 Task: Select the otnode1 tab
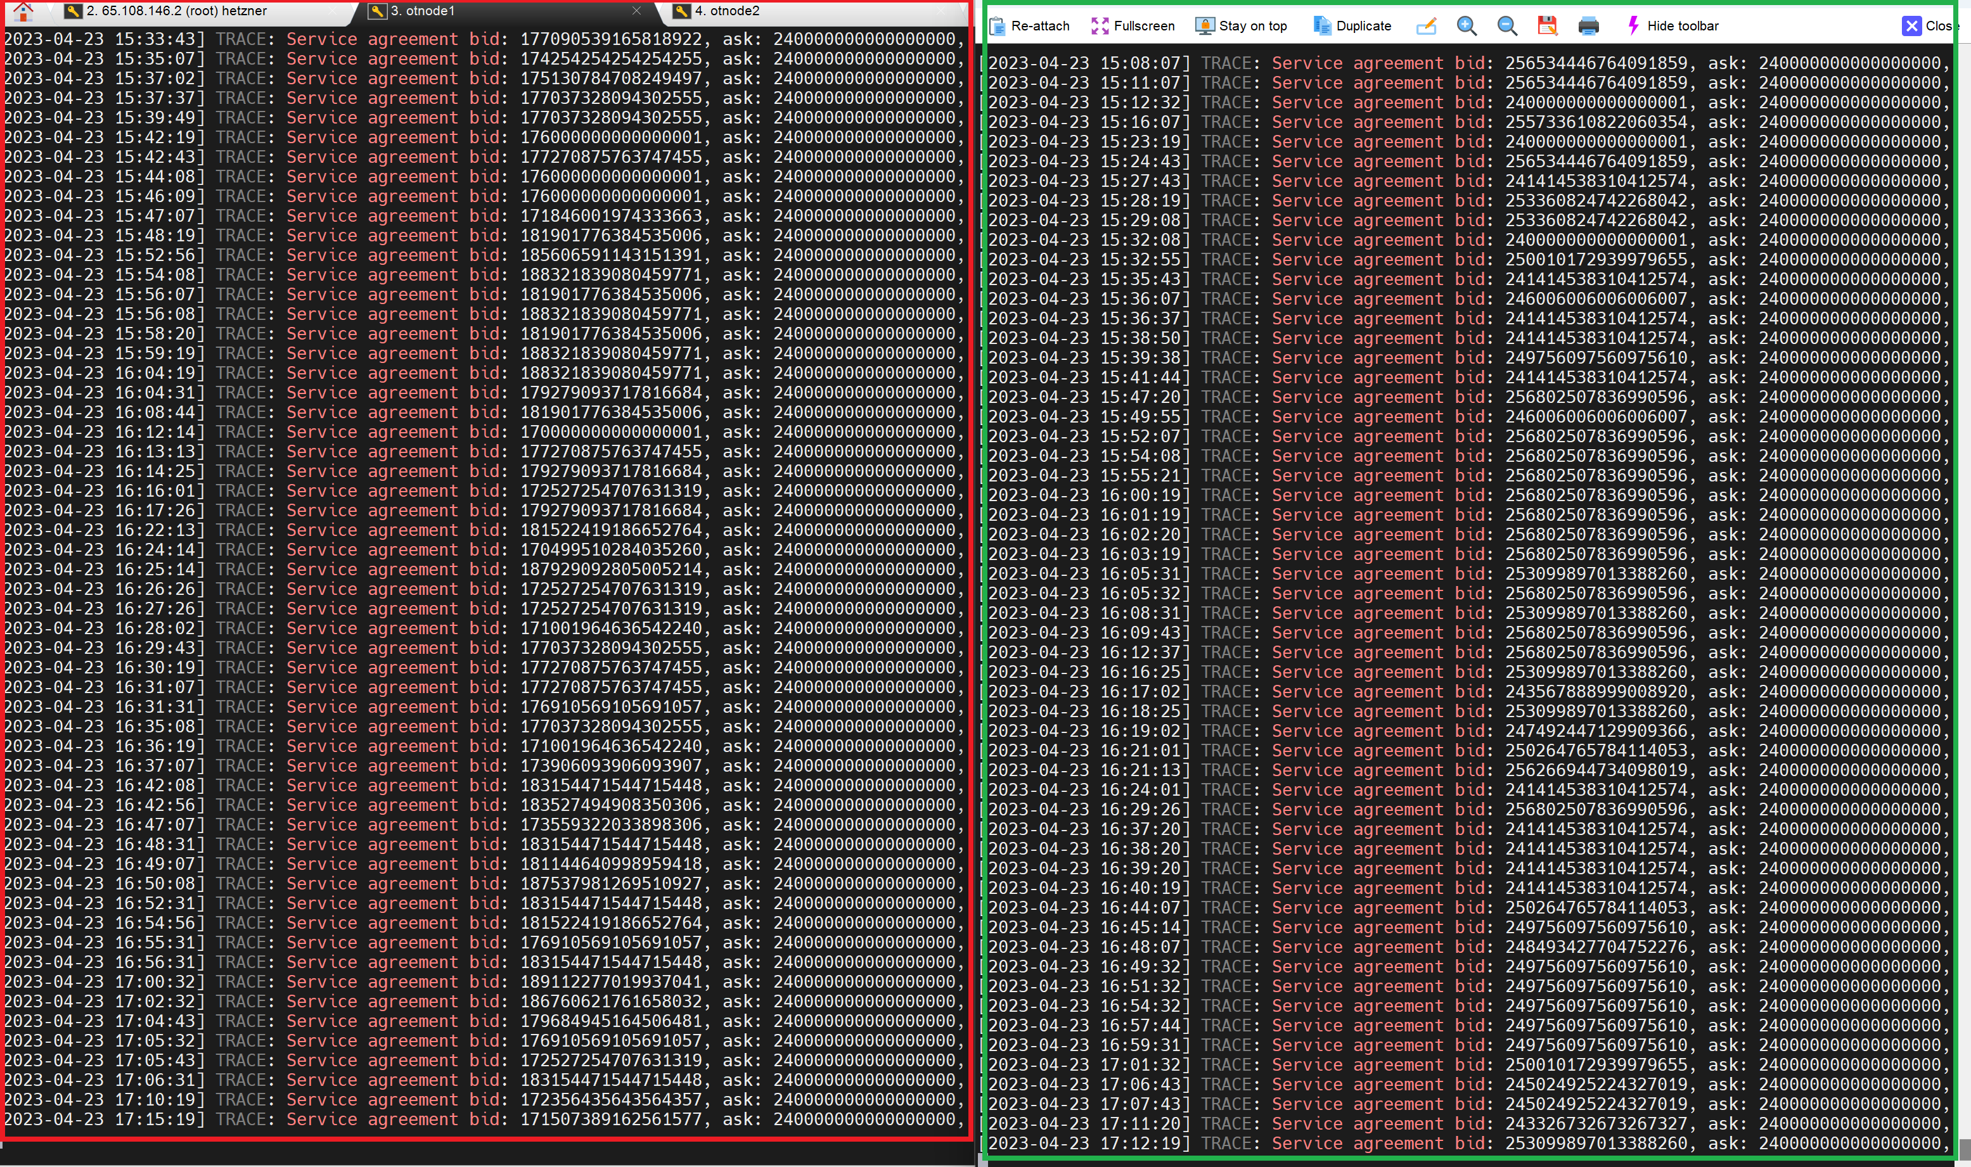[x=422, y=11]
